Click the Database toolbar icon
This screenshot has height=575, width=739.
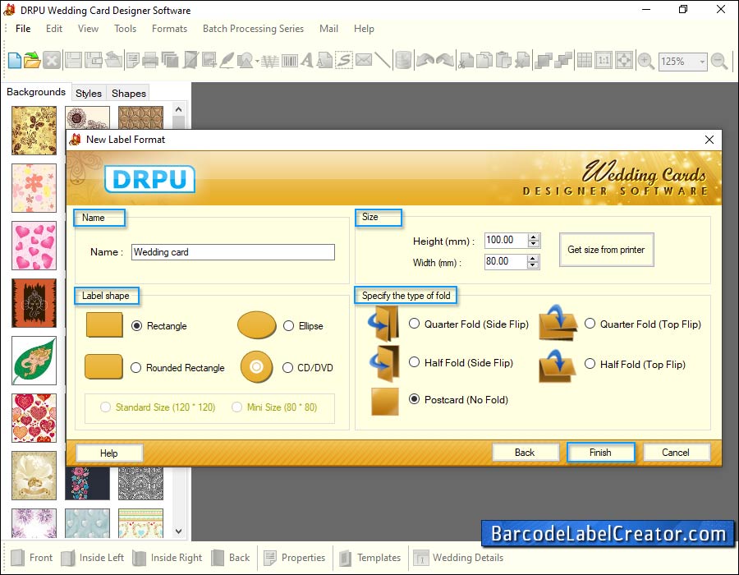click(x=403, y=60)
